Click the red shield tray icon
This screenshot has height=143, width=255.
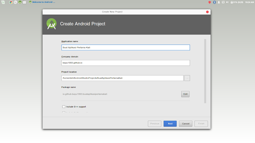click(210, 2)
